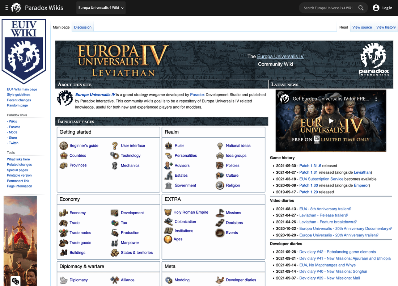Open the Patch 1.31.6 link

pyautogui.click(x=310, y=166)
